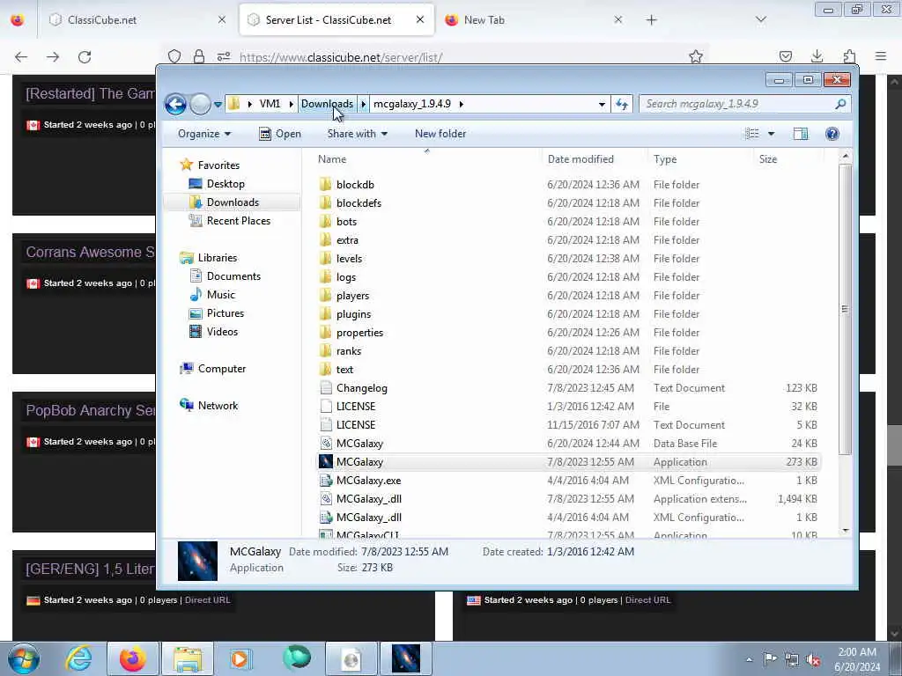Click the VM1 breadcrumb segment
Screen dimensions: 902x676
pyautogui.click(x=270, y=104)
